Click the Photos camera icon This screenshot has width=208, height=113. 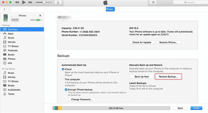(5, 59)
